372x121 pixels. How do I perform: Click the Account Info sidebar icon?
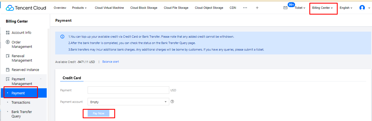click(8, 32)
